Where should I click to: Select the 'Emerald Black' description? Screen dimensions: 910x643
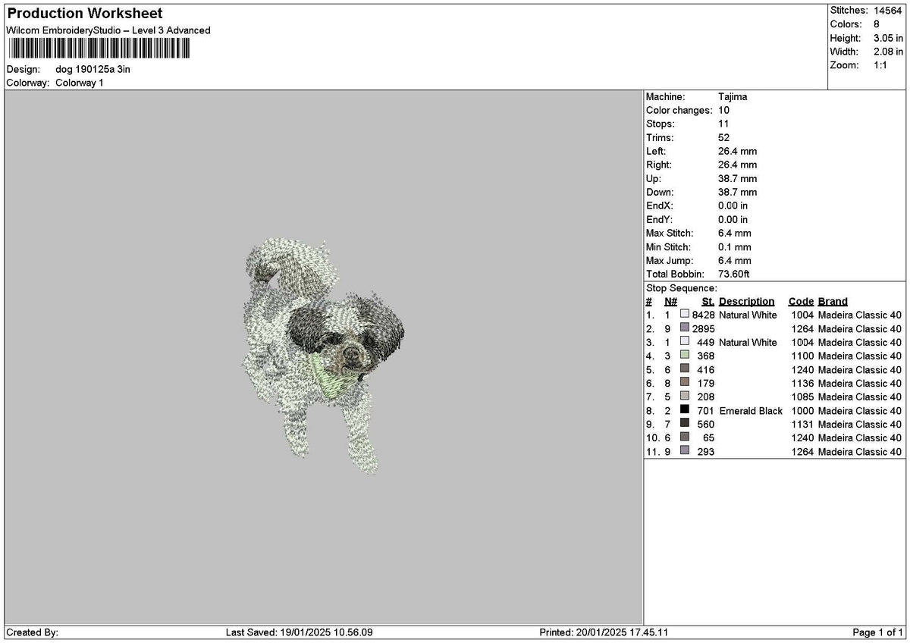click(x=751, y=411)
